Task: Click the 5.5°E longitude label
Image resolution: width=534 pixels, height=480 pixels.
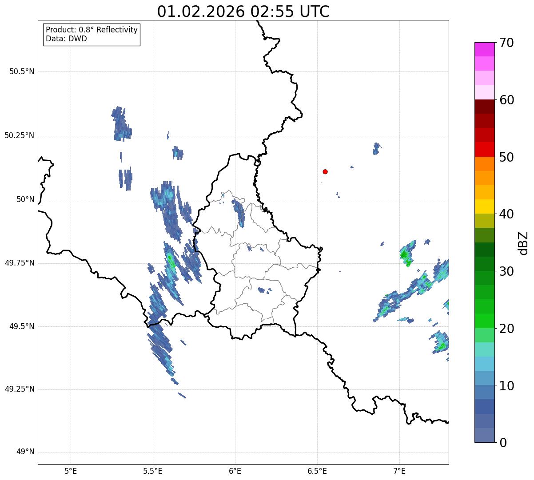Action: coord(153,471)
